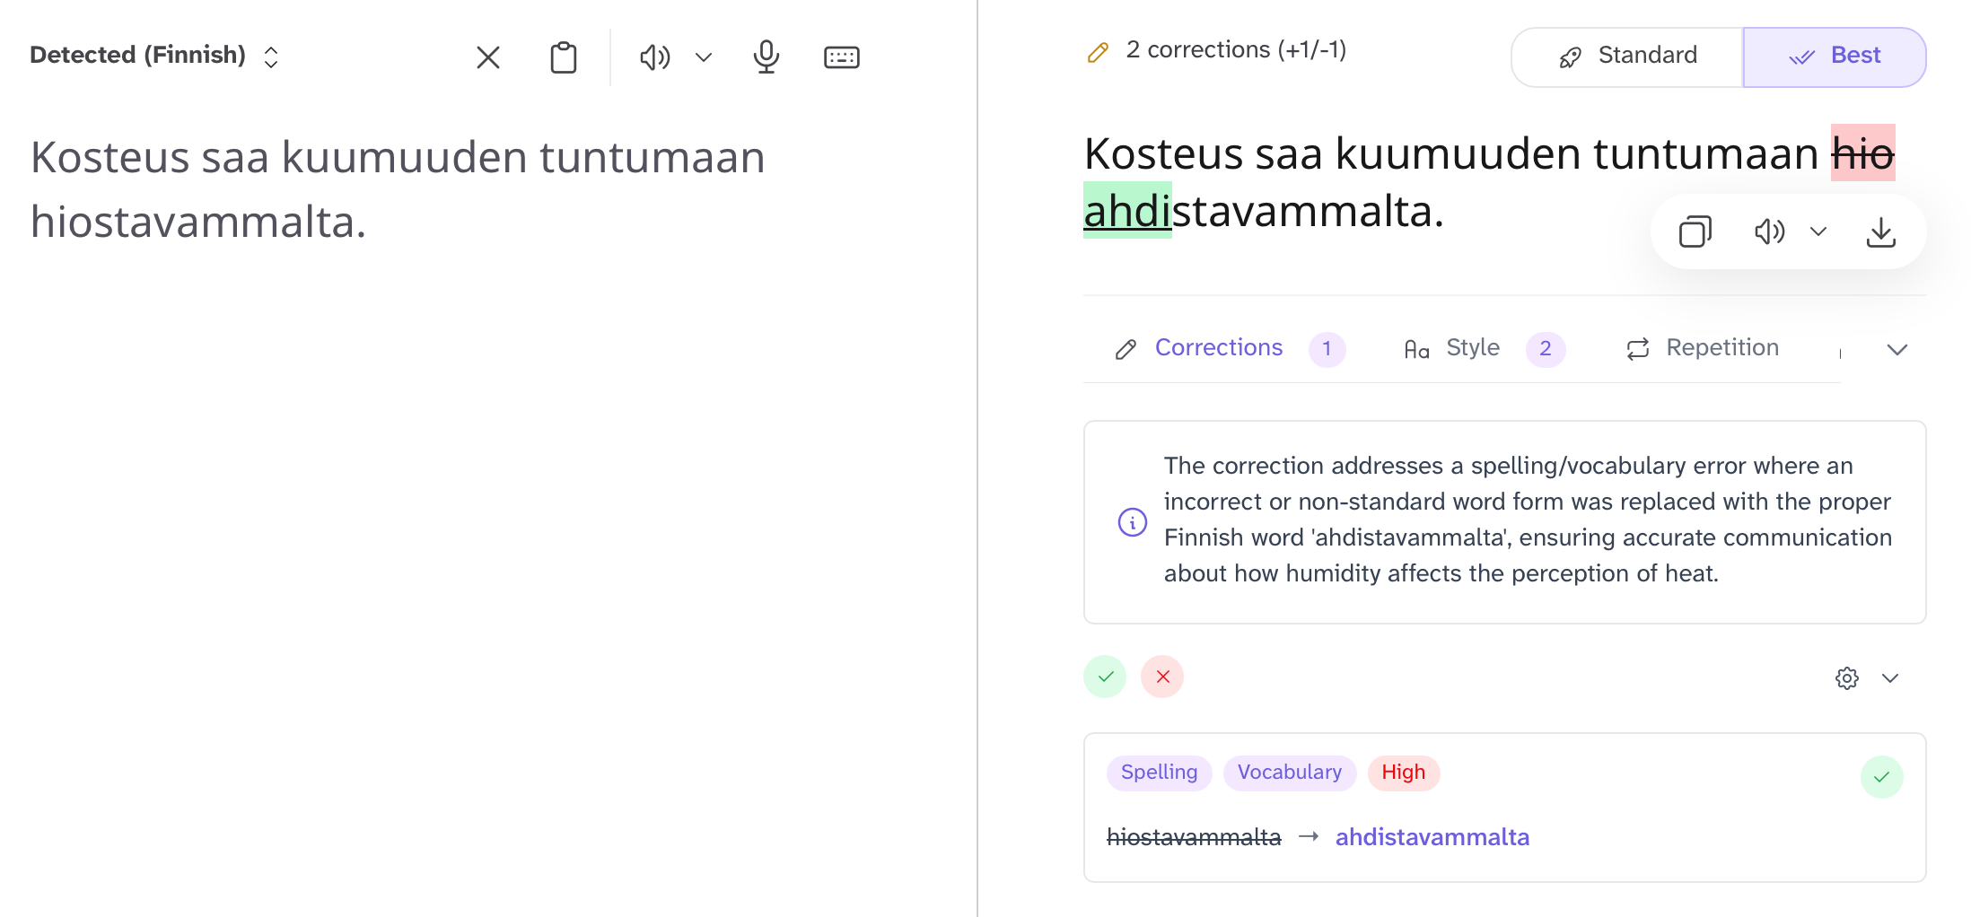Select the Best correction mode

tap(1834, 57)
